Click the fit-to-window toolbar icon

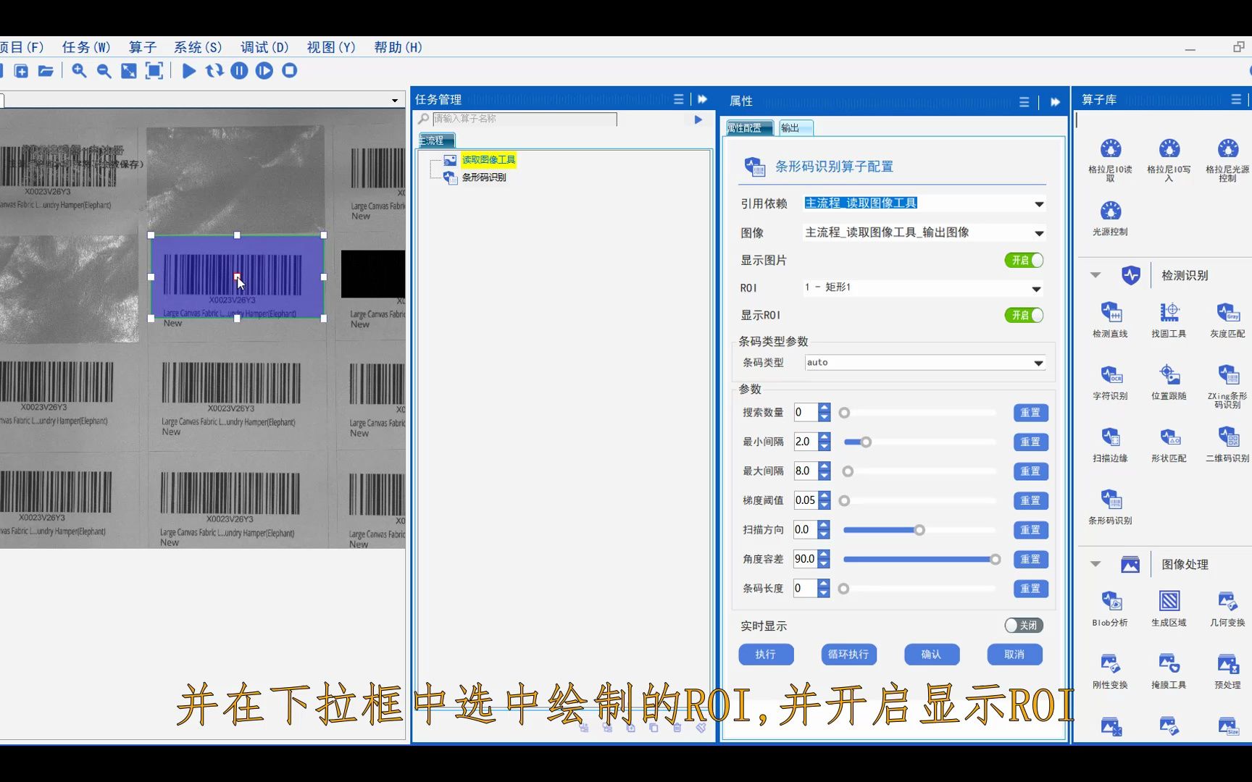129,71
